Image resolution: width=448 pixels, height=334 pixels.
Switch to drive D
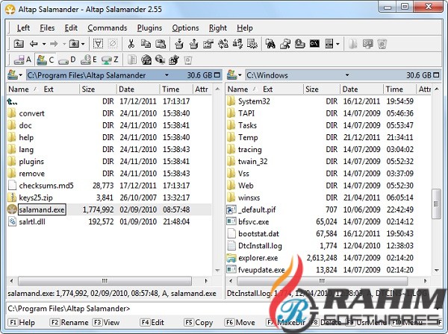click(x=67, y=60)
